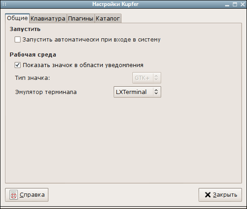Screen dimensions: 247x209
Task: Click the Эмулятор терминала label
Action: [46, 92]
